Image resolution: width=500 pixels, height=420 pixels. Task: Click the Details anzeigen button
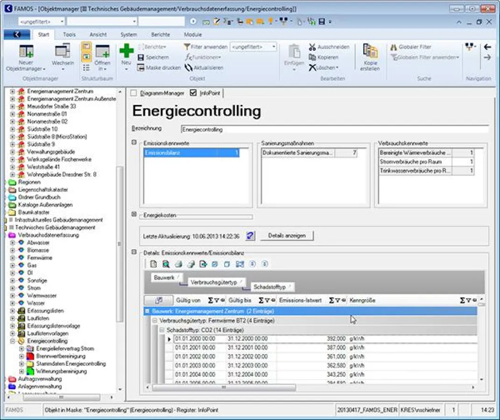click(x=287, y=236)
